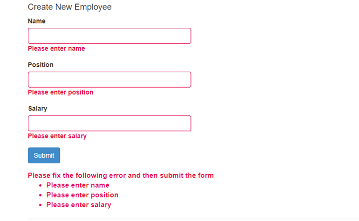Click into the Salary input box
The height and width of the screenshot is (221, 359).
[x=109, y=123]
